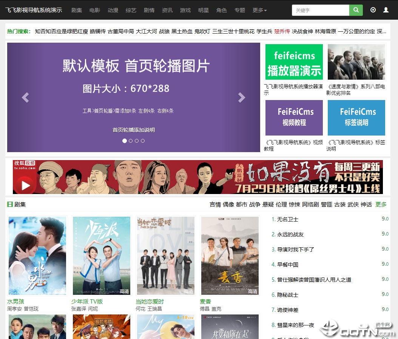Select the third carousel indicator dot
Screen dimensions: 398x339
point(137,141)
